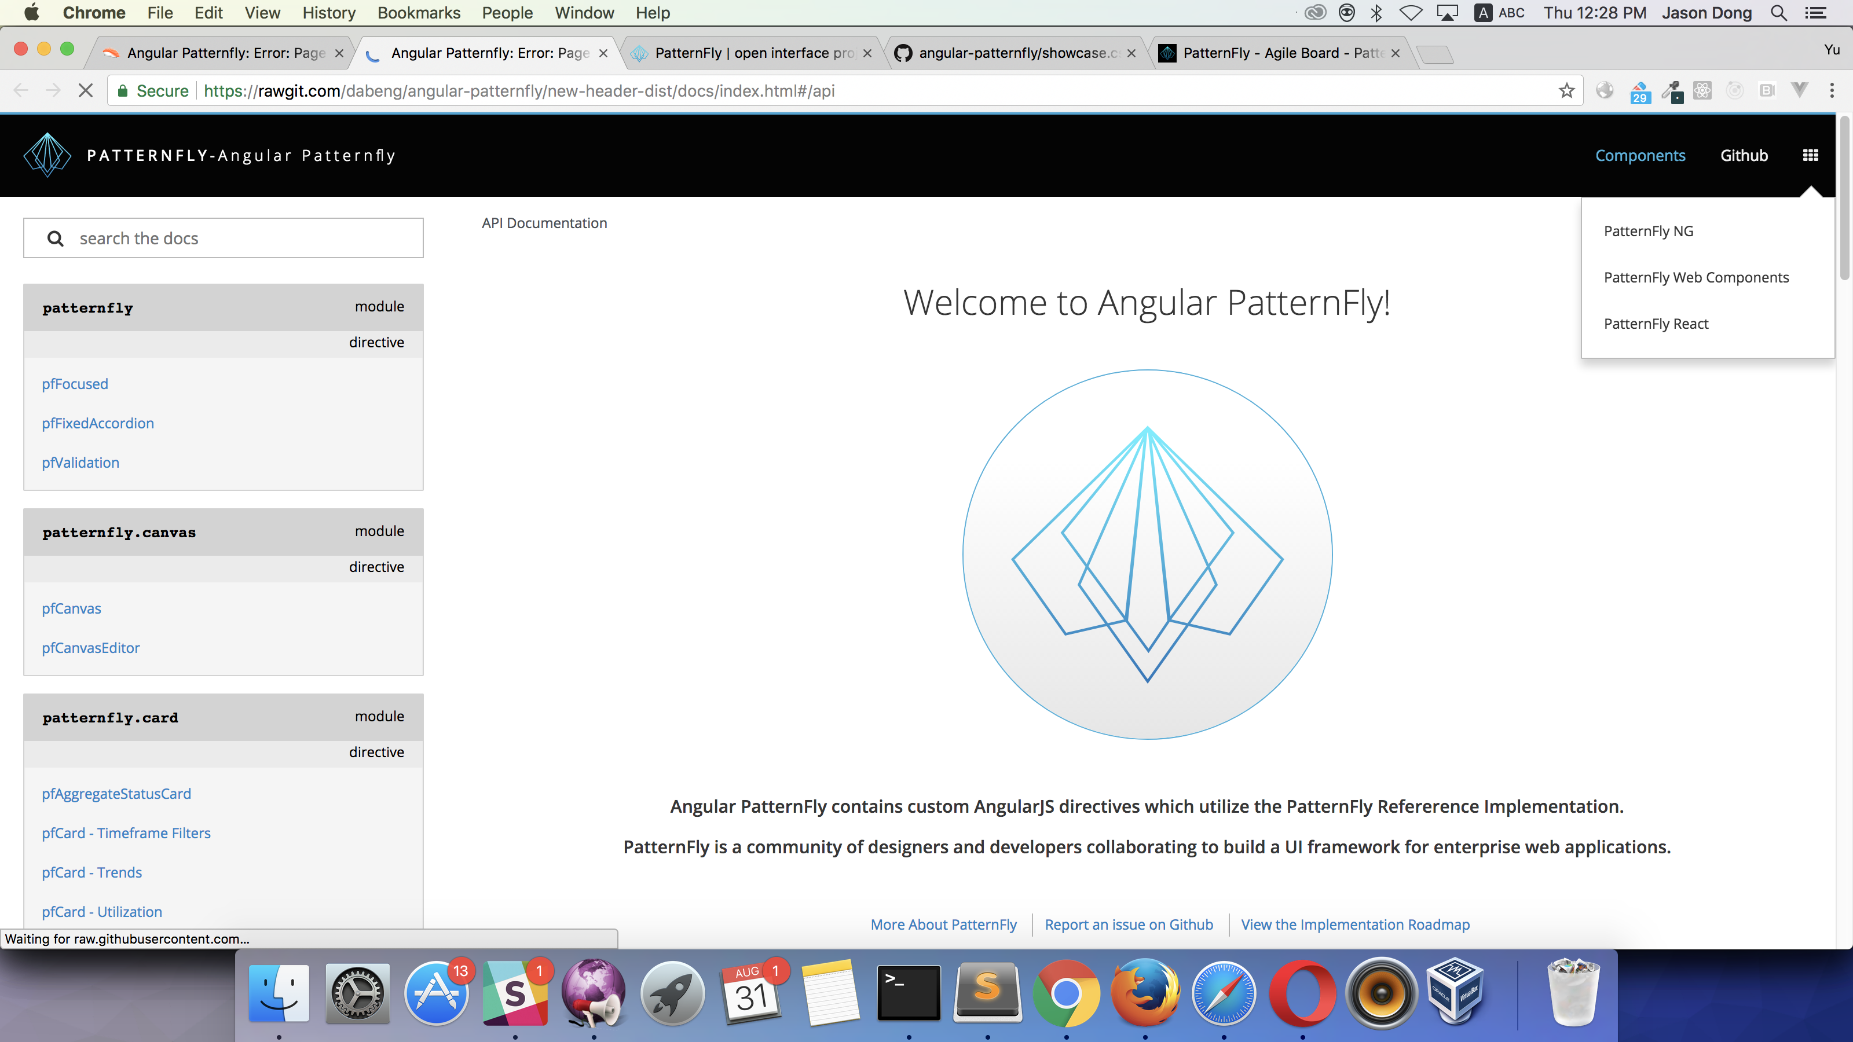Open Firefox from the dock
The image size is (1853, 1042).
pyautogui.click(x=1144, y=994)
